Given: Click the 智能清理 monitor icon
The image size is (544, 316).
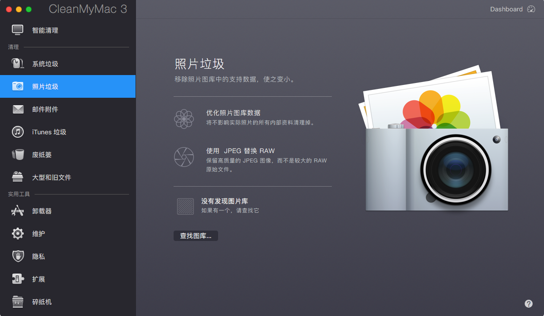Looking at the screenshot, I should 18,30.
